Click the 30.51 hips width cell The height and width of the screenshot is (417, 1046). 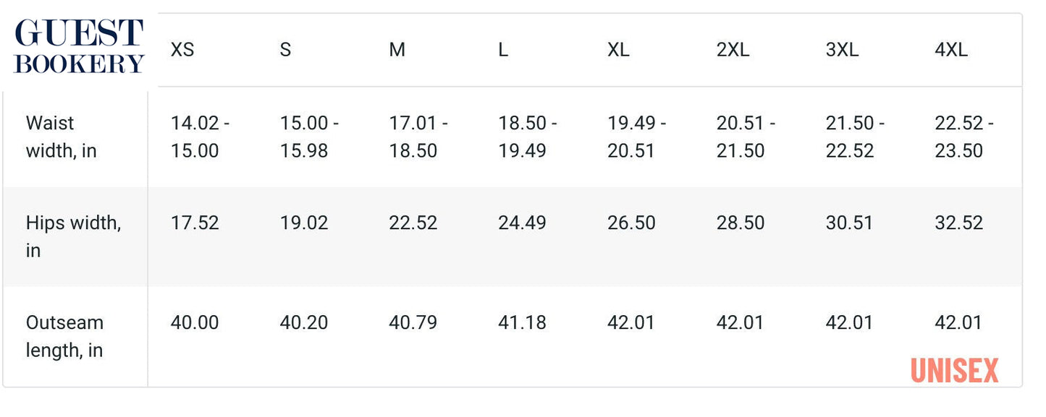[849, 223]
